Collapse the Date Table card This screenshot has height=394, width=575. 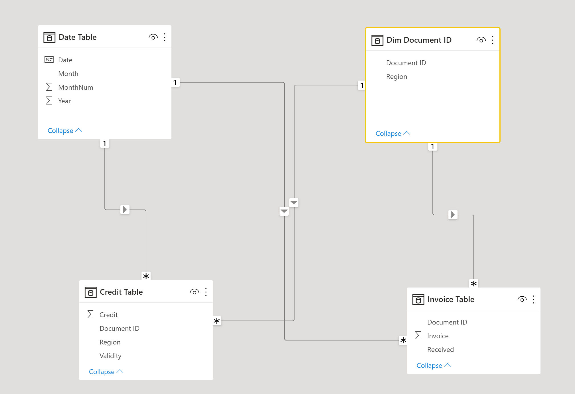[x=65, y=131]
